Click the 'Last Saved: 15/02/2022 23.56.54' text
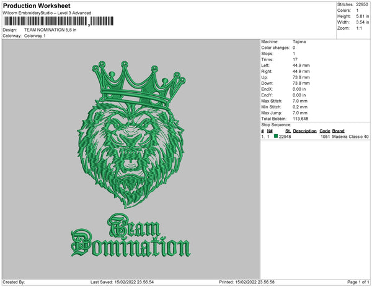 [122, 282]
